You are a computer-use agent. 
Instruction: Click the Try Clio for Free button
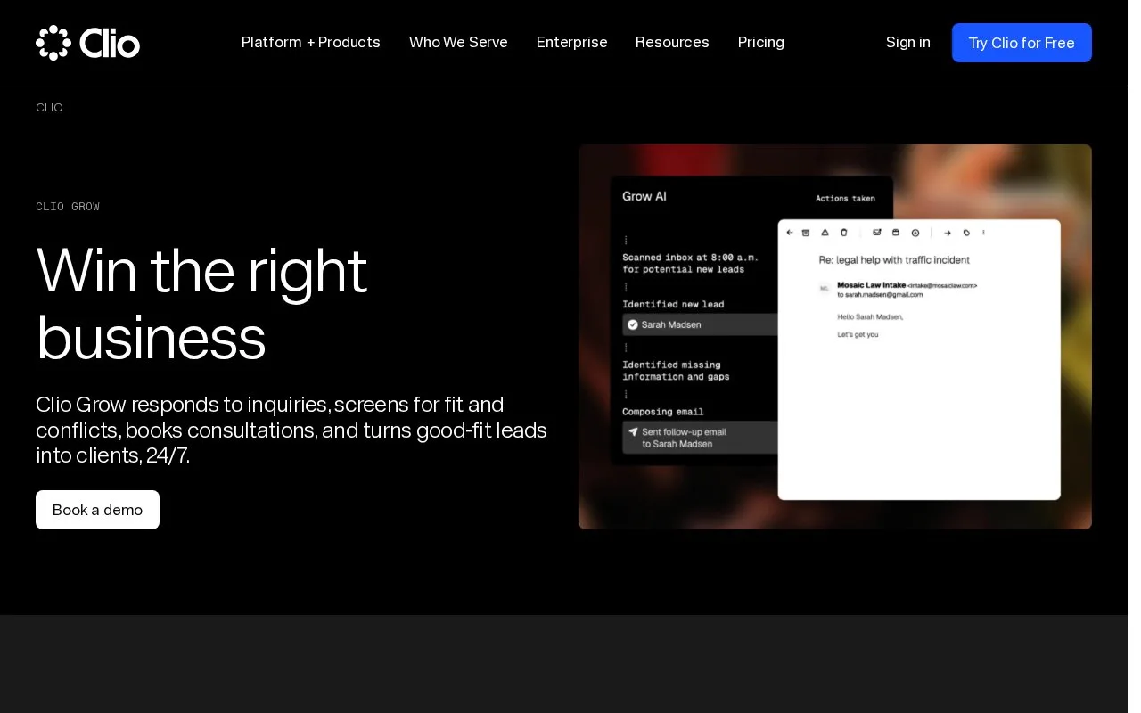click(x=1022, y=43)
